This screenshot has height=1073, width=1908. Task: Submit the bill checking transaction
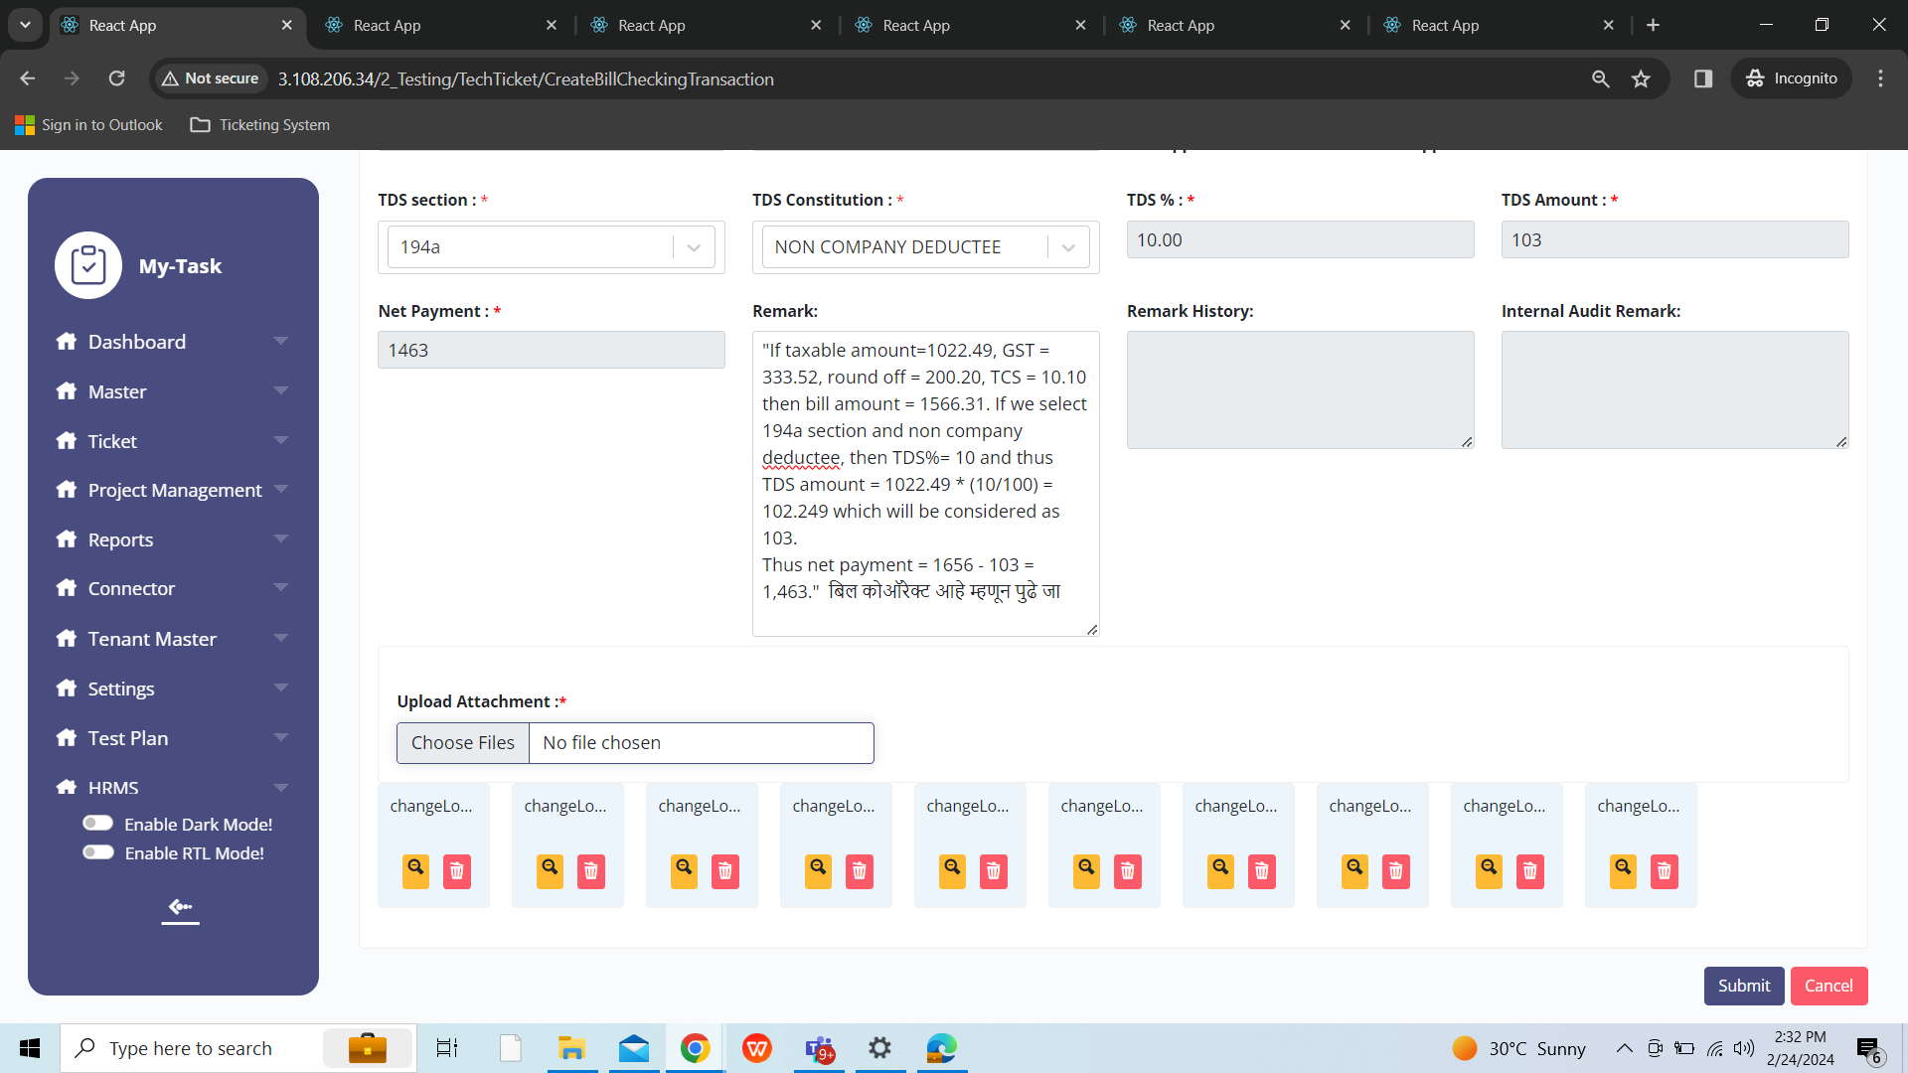click(x=1744, y=986)
